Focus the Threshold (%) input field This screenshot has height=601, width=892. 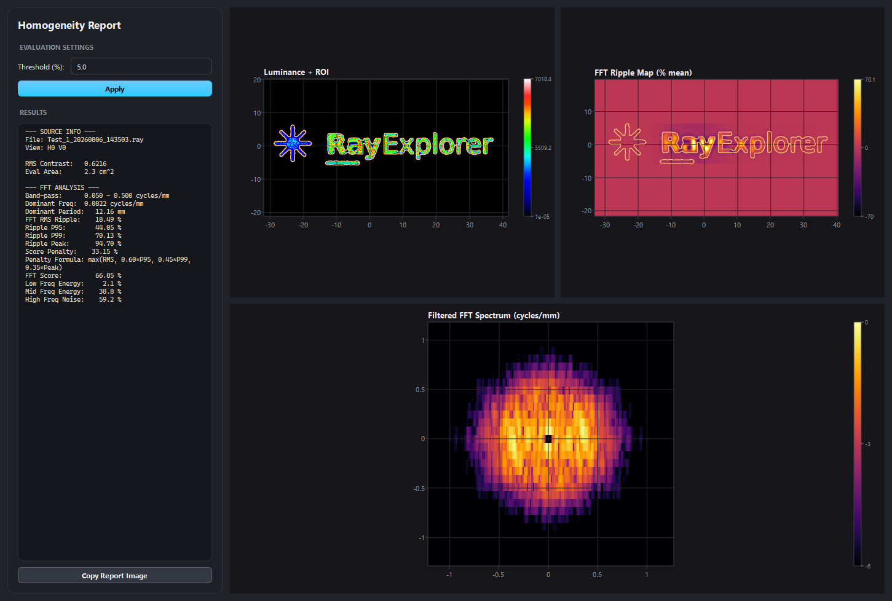(141, 66)
